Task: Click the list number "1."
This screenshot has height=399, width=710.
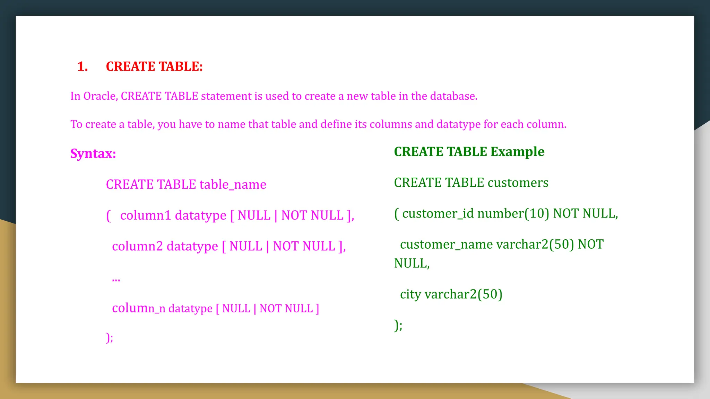Action: [x=83, y=66]
